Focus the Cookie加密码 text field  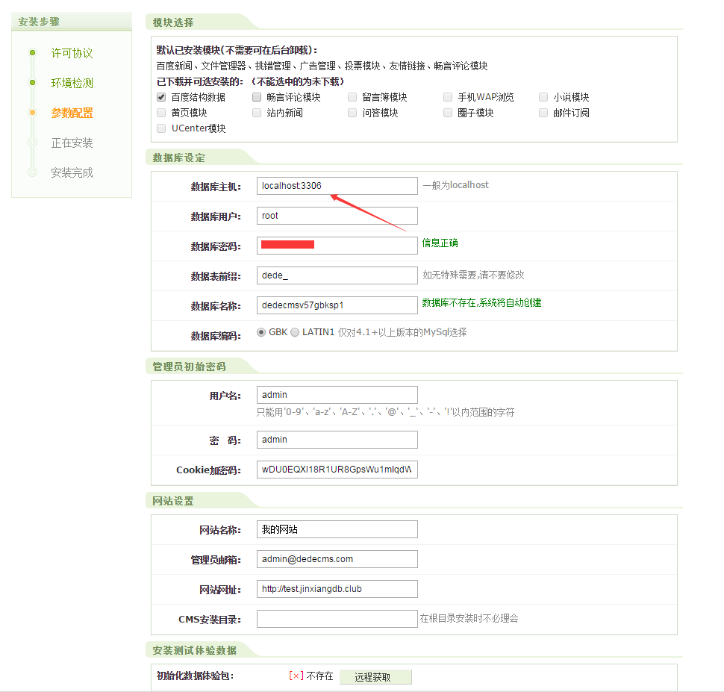point(337,470)
